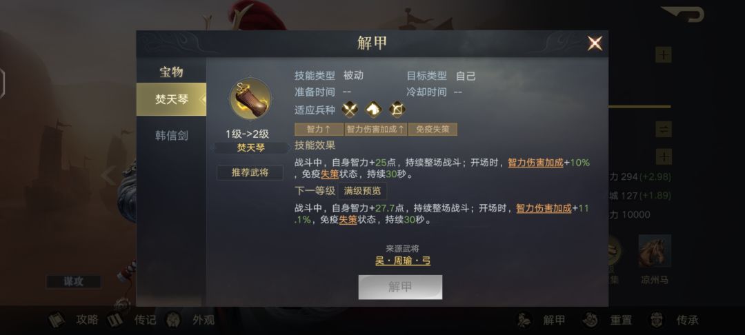Click the 焚天琴 treasure item icon
Viewport: 745px width, 335px height.
tap(250, 100)
